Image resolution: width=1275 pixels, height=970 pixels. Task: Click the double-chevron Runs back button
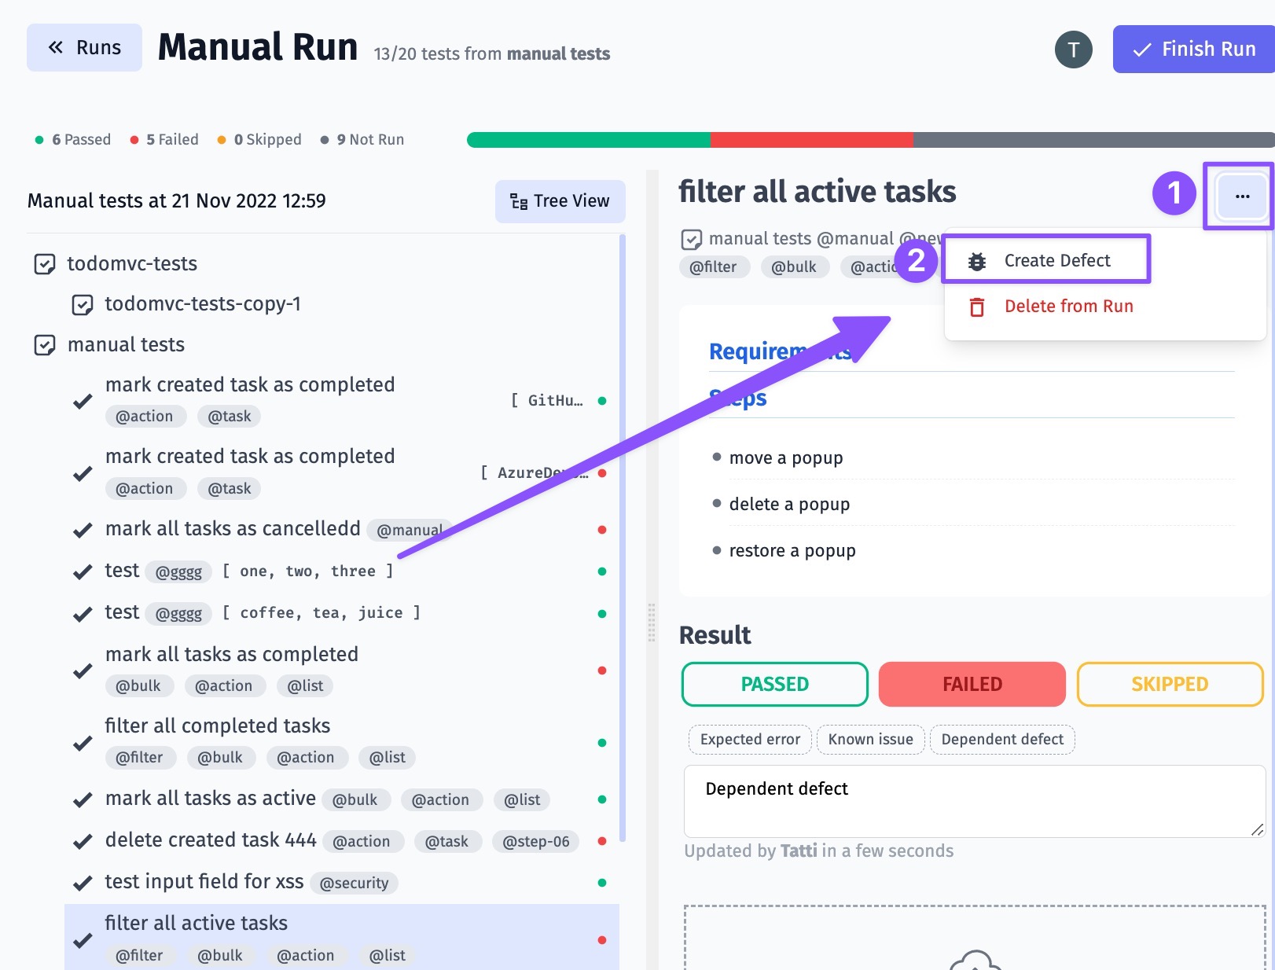coord(84,48)
